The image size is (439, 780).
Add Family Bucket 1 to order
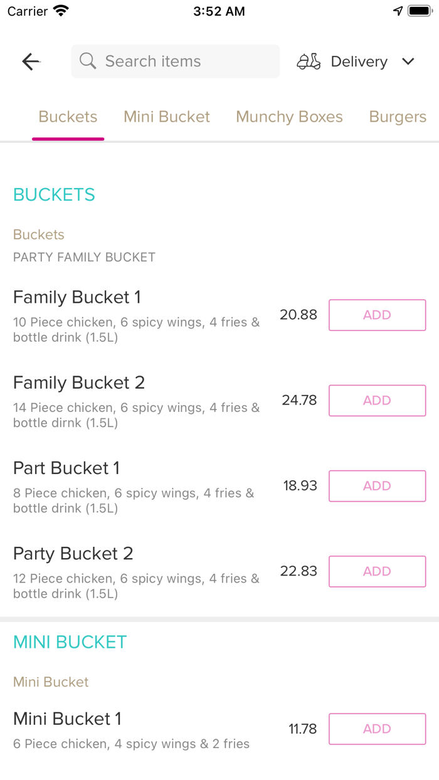[x=377, y=315]
